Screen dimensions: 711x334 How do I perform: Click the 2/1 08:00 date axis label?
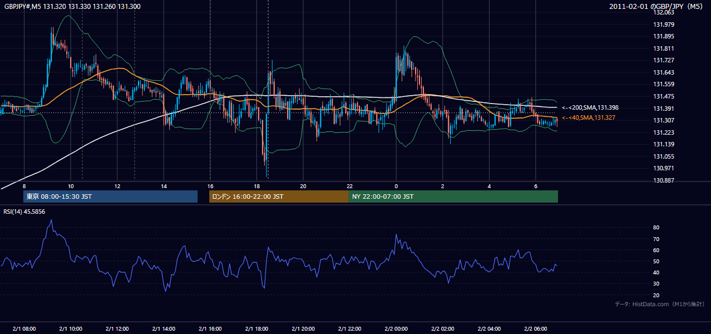coord(24,329)
